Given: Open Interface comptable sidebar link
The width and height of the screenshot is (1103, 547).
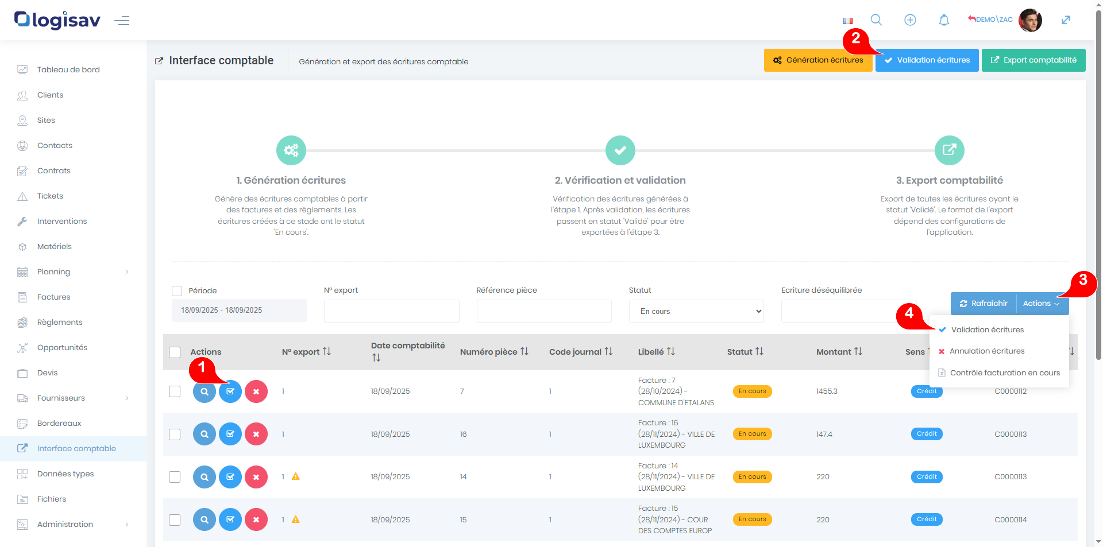Looking at the screenshot, I should (73, 448).
